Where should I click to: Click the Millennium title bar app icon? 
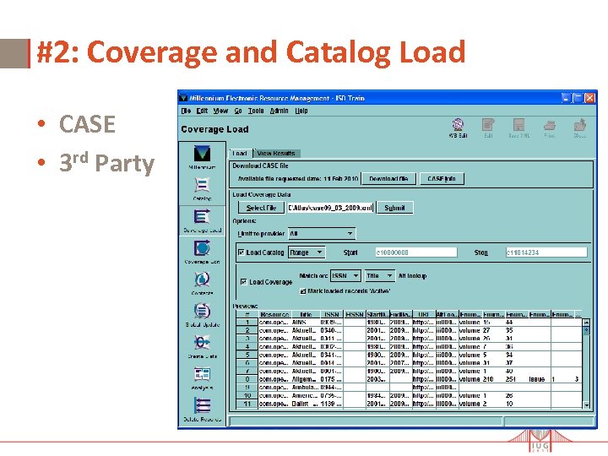[183, 98]
